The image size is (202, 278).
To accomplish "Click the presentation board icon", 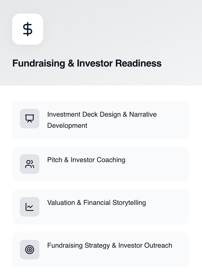I will 30,119.
